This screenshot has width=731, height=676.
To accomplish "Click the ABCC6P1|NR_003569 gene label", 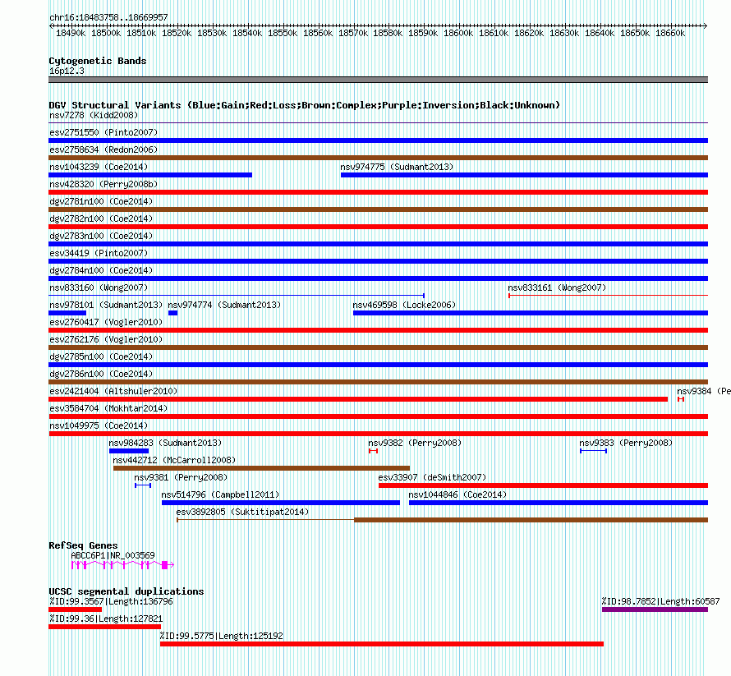I will 113,555.
